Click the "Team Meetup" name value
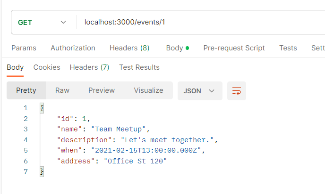 120,129
